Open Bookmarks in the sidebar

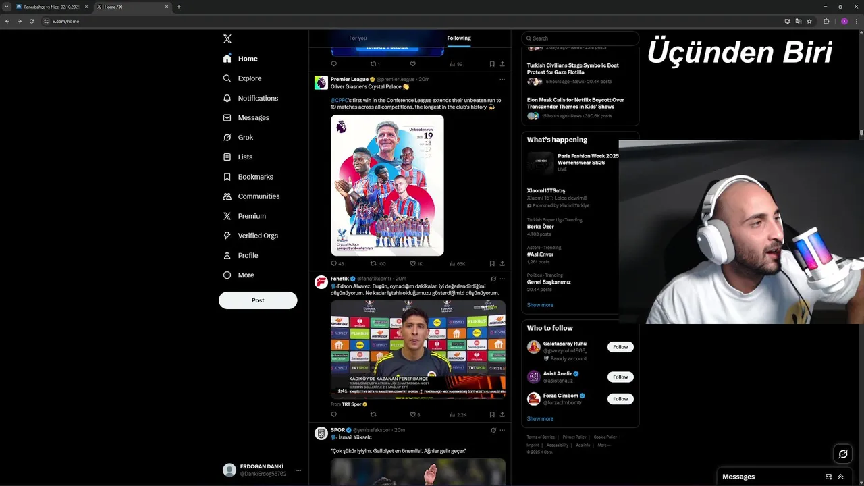click(x=248, y=177)
